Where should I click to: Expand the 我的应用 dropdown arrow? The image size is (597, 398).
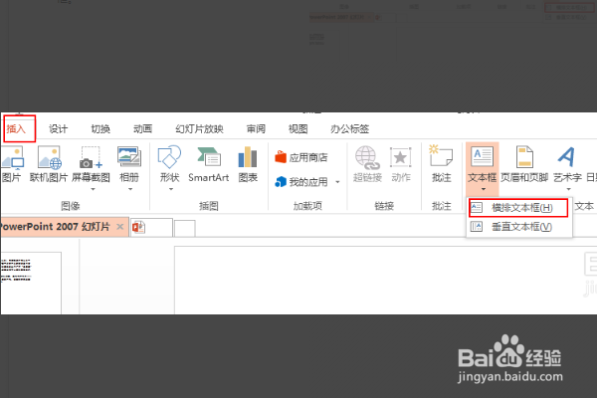click(337, 182)
